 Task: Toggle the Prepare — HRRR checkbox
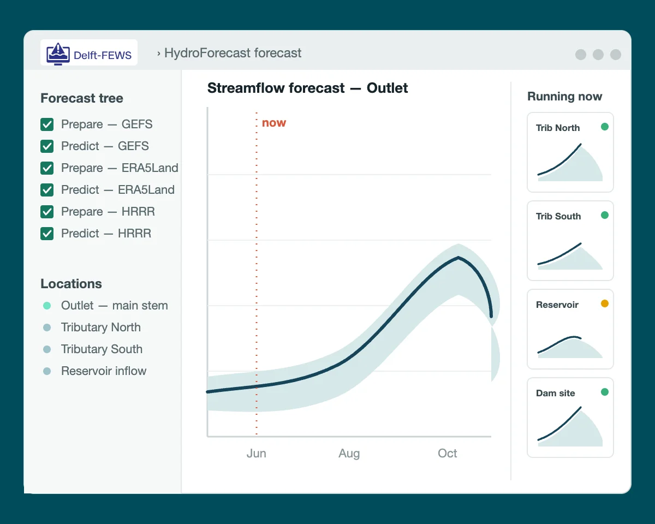coord(47,212)
